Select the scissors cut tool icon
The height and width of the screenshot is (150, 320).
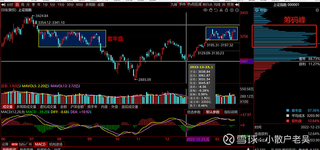[221, 10]
